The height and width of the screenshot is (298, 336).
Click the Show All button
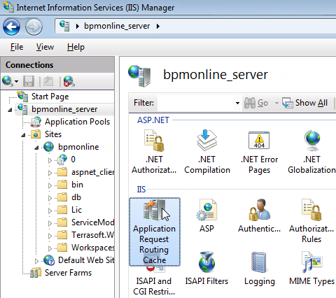pos(305,103)
